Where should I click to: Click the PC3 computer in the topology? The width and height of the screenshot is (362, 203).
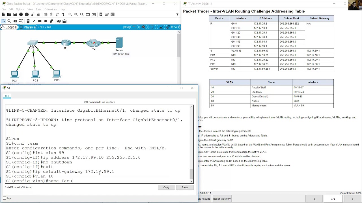coord(57,74)
